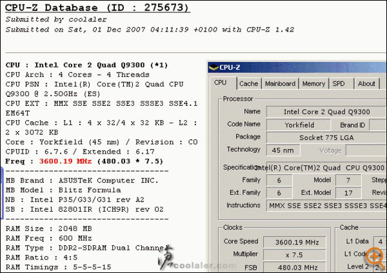The width and height of the screenshot is (387, 273).
Task: Click the Specification field in CPU-Z
Action: point(326,168)
